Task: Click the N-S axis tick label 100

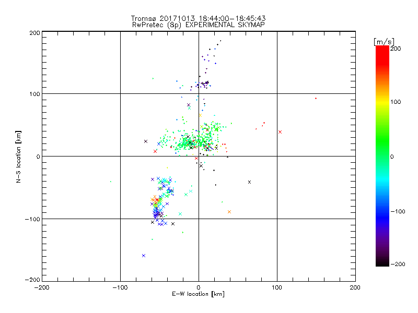Action: (34, 94)
